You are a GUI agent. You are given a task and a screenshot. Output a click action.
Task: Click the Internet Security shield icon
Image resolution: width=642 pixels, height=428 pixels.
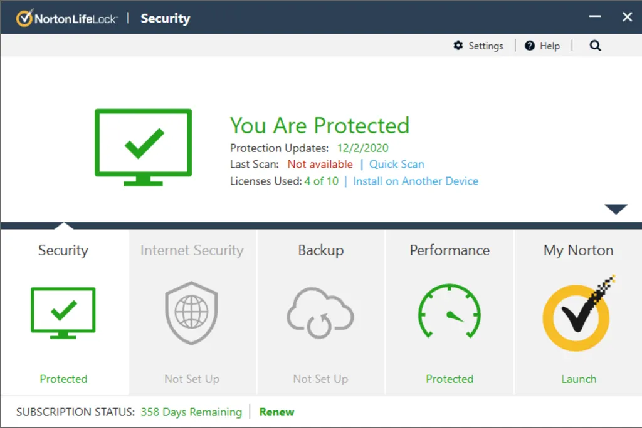[192, 313]
